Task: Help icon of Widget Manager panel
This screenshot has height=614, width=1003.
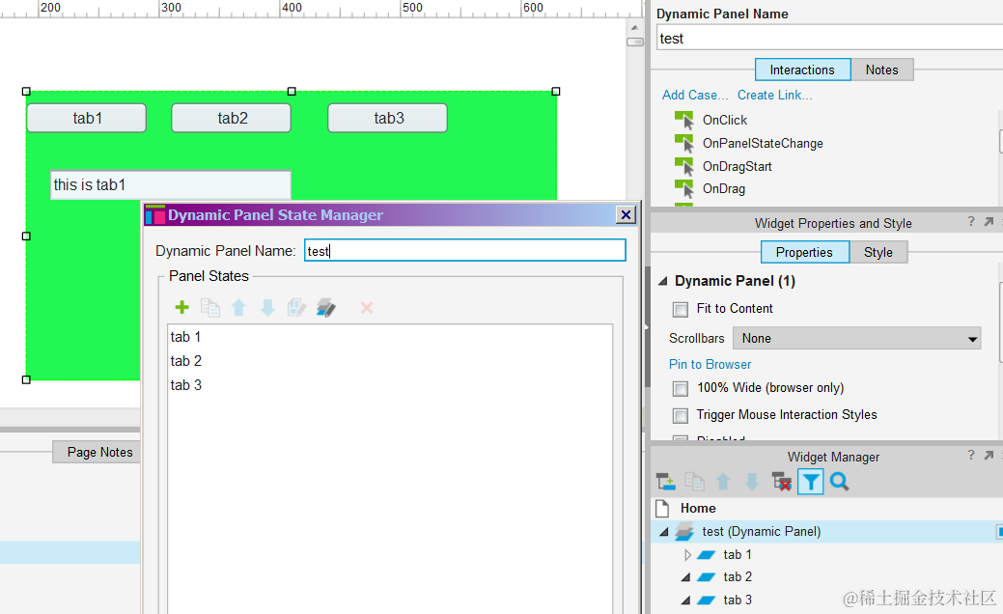Action: coord(971,455)
